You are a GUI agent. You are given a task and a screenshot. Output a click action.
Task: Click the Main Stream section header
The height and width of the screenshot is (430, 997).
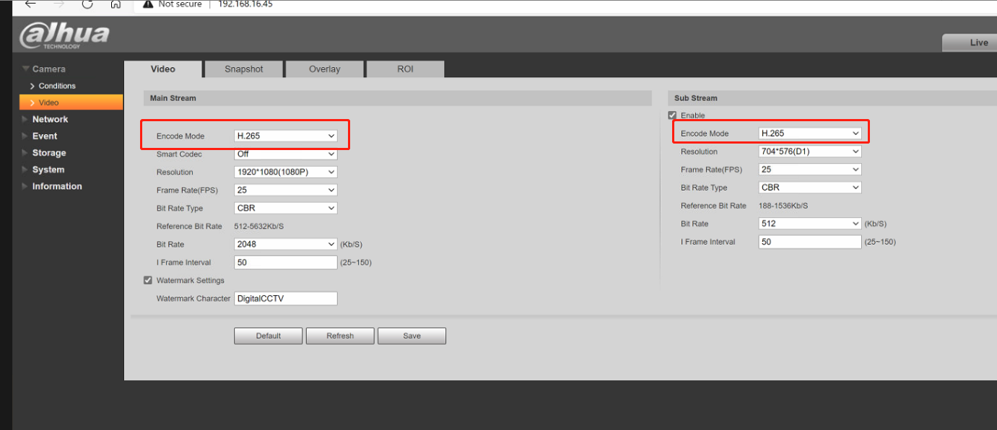tap(398, 98)
